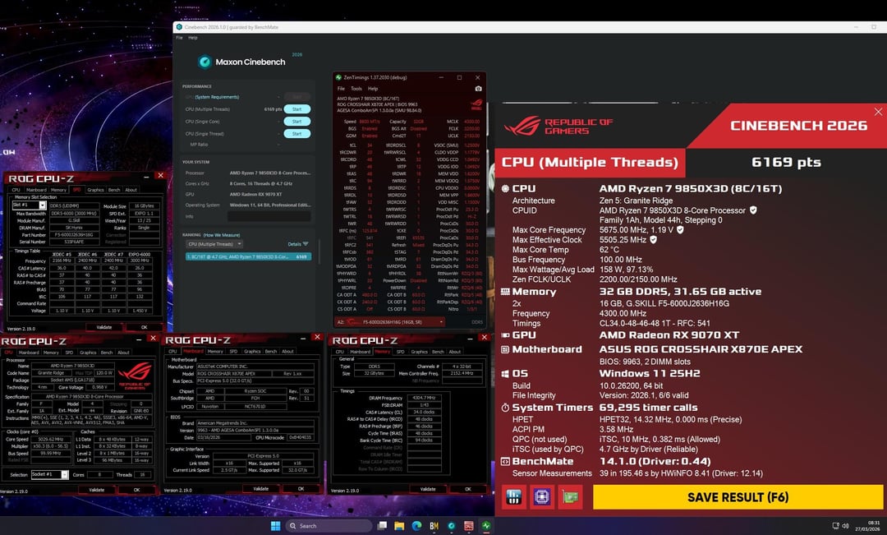The image size is (887, 535).
Task: Select the top ranking result row
Action: pos(246,256)
